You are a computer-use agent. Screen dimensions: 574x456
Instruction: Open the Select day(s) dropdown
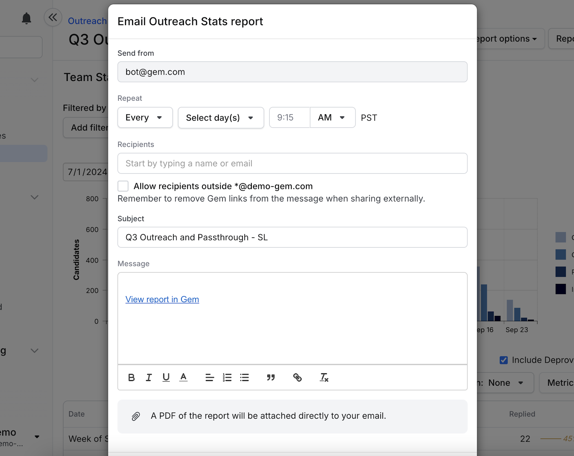(x=221, y=118)
